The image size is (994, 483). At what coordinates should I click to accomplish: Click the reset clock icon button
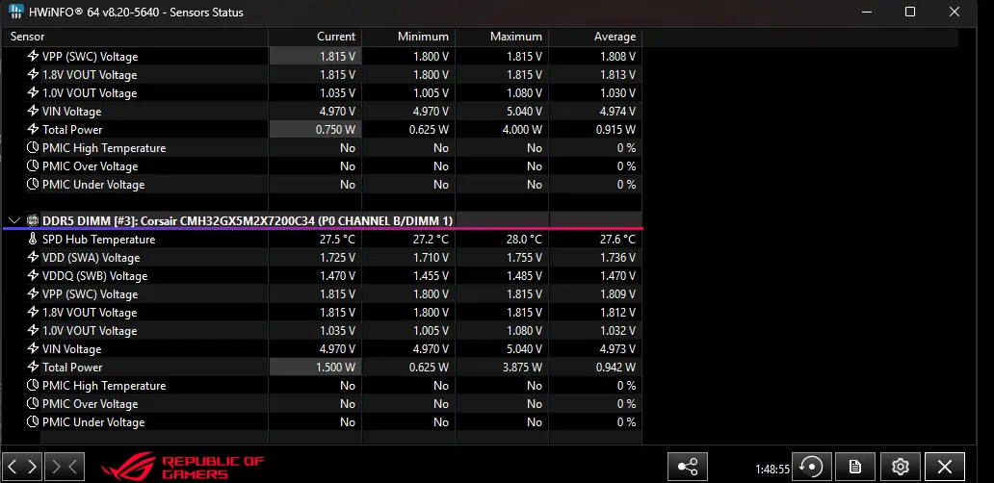click(x=811, y=468)
